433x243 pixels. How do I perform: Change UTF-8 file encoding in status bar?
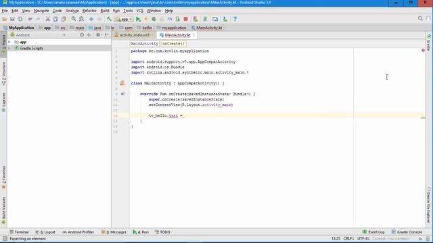pos(363,238)
